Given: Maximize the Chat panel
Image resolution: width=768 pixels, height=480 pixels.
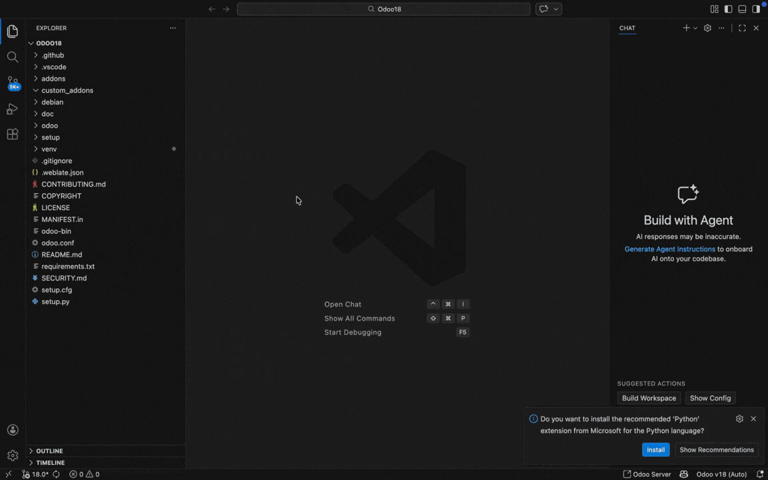Looking at the screenshot, I should pos(742,28).
